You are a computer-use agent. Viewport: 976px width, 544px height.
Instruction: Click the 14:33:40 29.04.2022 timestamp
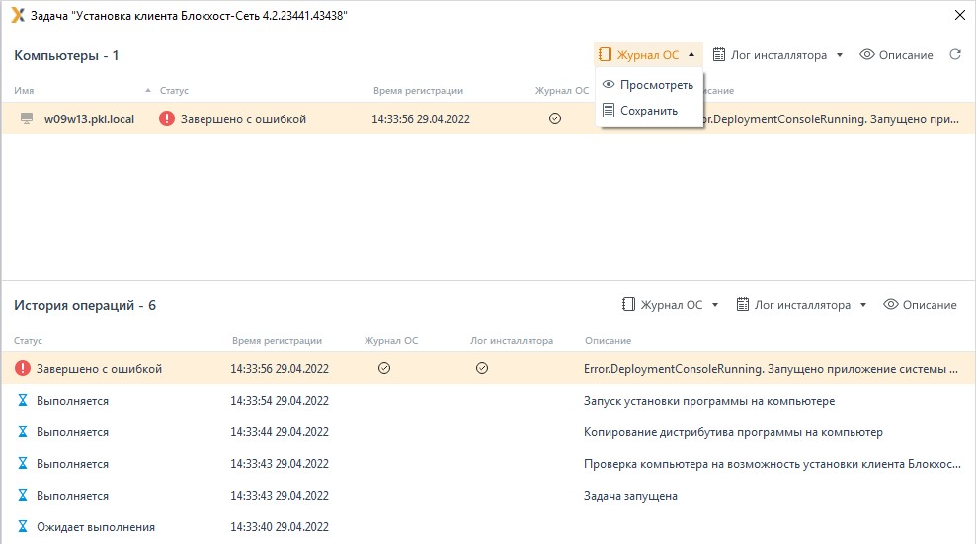pyautogui.click(x=280, y=526)
